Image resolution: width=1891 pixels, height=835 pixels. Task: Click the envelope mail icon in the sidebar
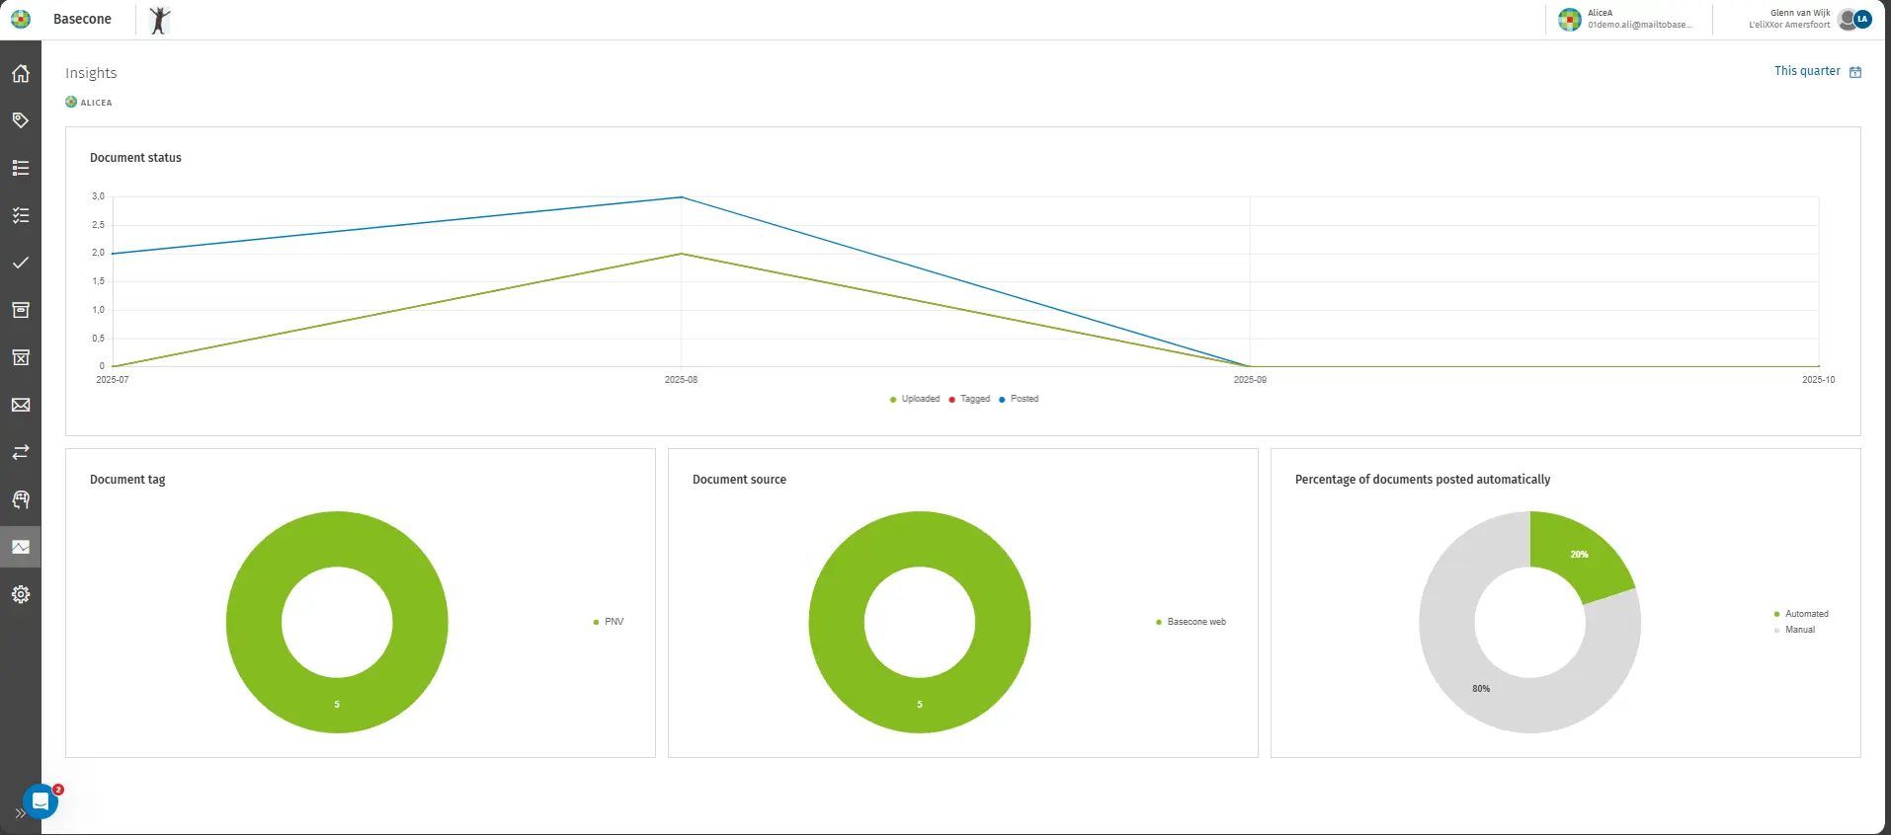point(21,405)
